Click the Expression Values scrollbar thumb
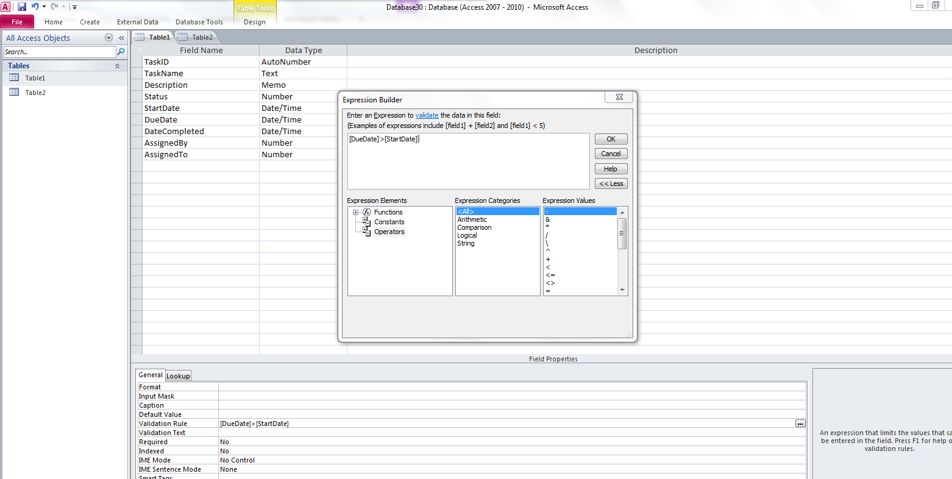Image resolution: width=952 pixels, height=479 pixels. 622,233
